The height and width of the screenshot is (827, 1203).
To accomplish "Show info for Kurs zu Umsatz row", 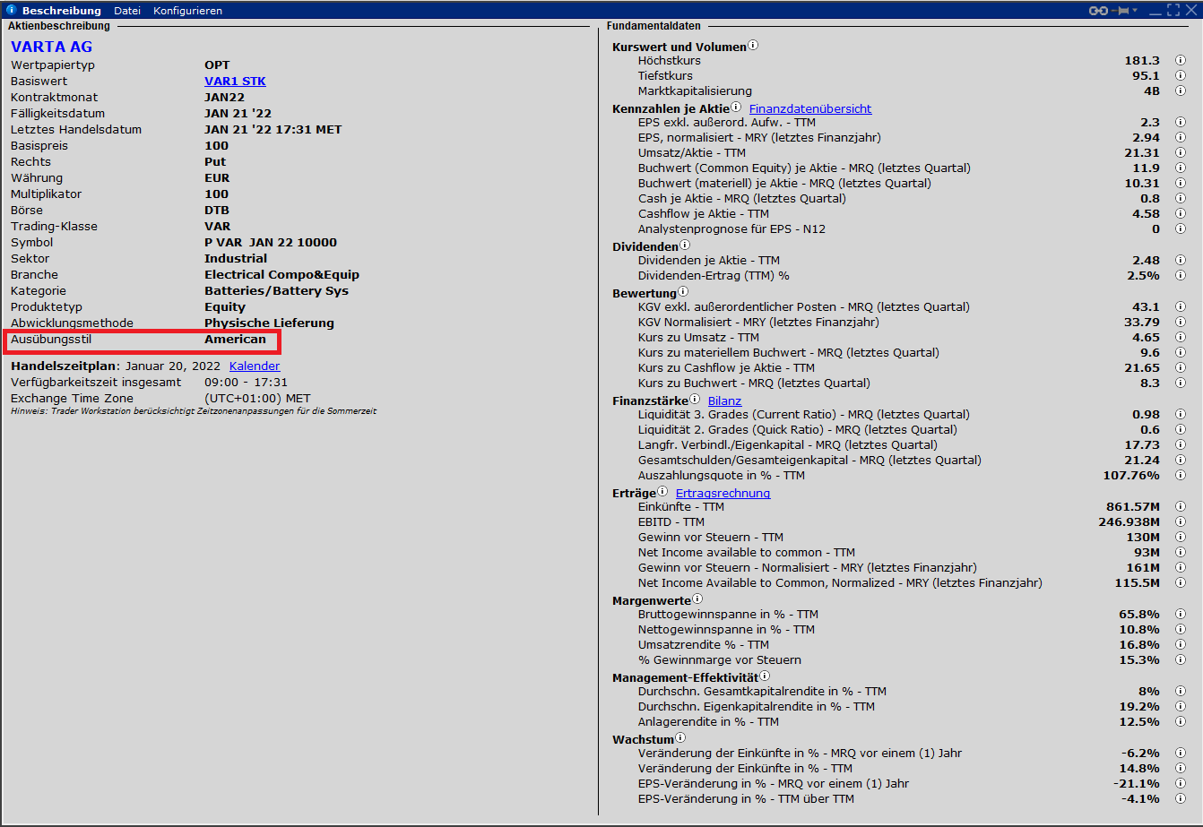I will pyautogui.click(x=1181, y=338).
